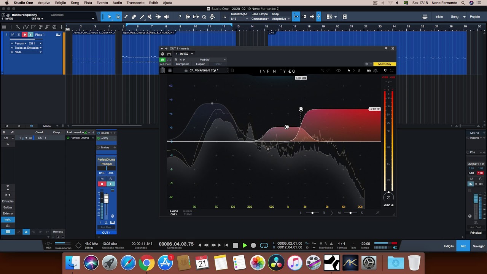The image size is (487, 274).
Task: Toggle fullscreen icon in Infinity EQ
Action: pos(392,70)
